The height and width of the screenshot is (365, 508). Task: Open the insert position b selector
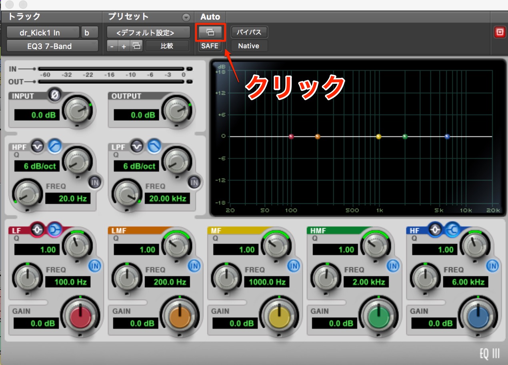coord(89,32)
